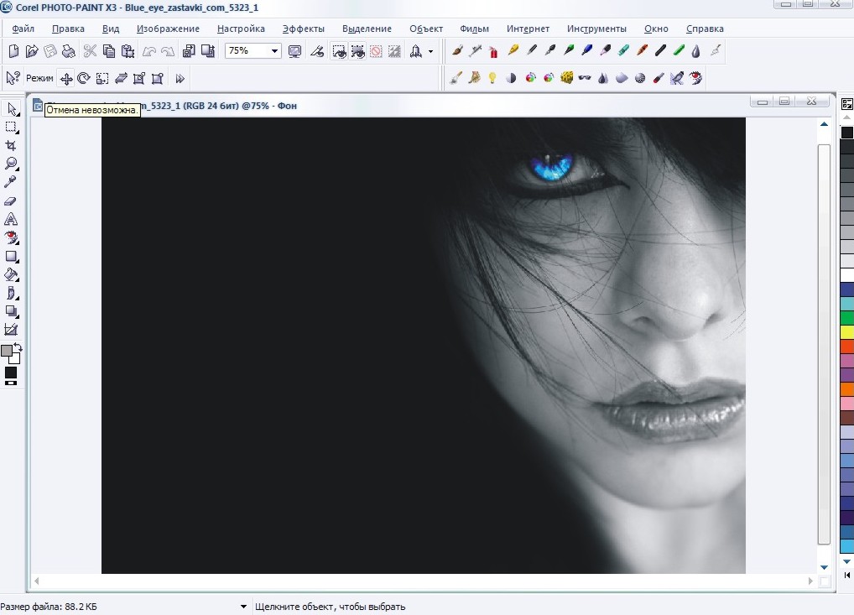Toggle object marquee visibility
This screenshot has width=854, height=615.
[x=357, y=51]
